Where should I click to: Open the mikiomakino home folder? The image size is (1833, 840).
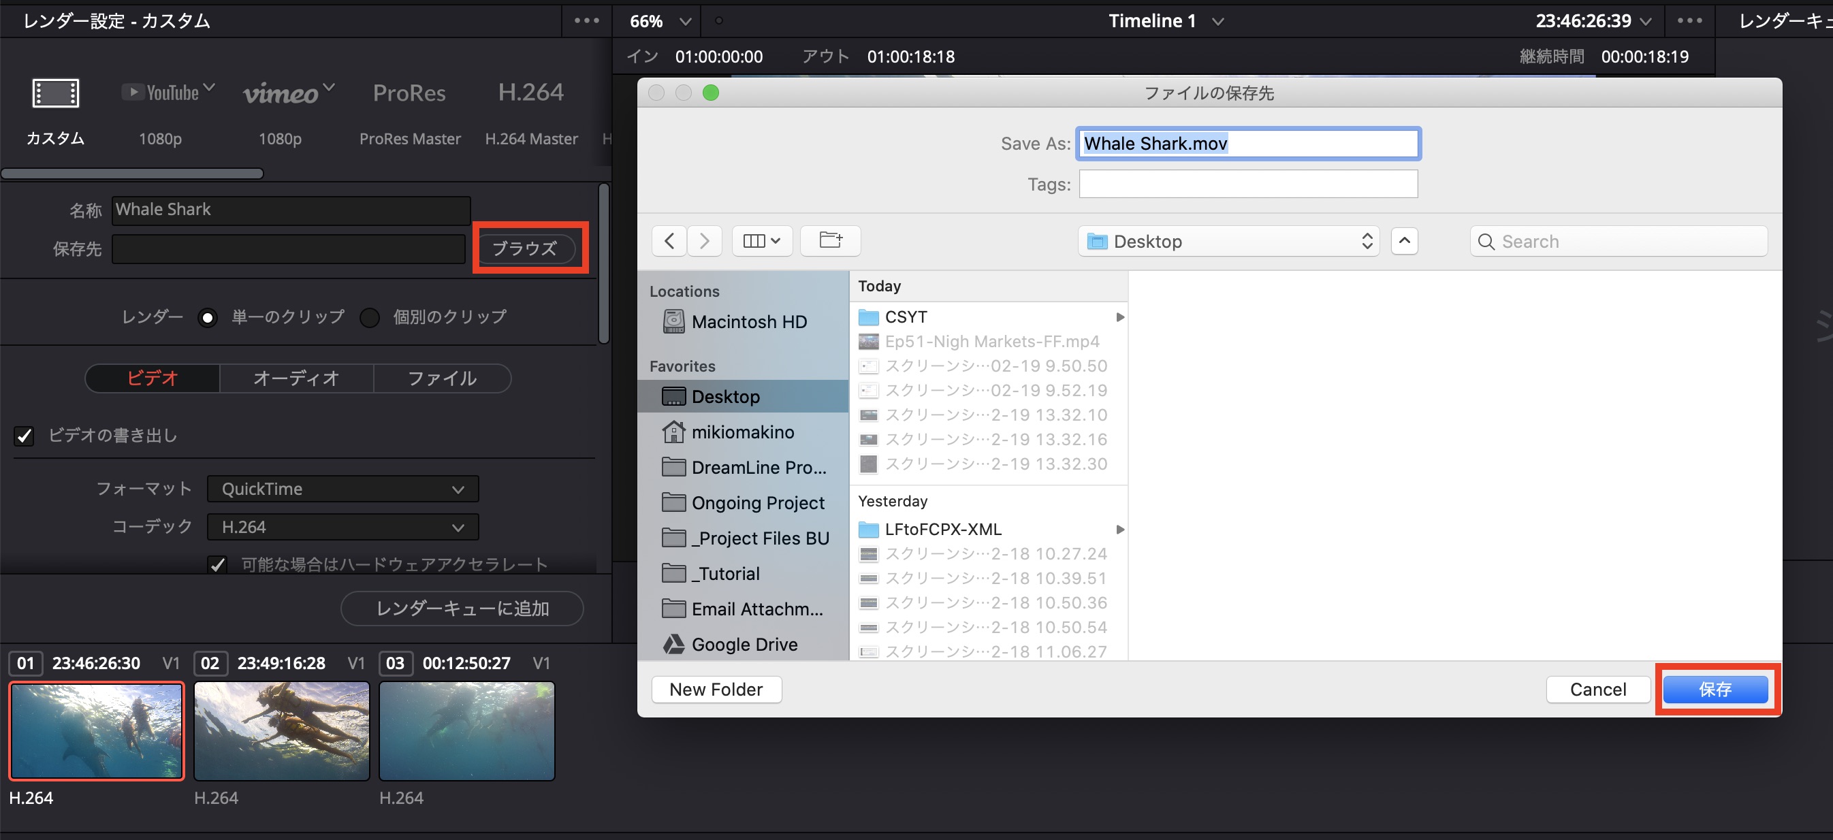click(x=742, y=432)
